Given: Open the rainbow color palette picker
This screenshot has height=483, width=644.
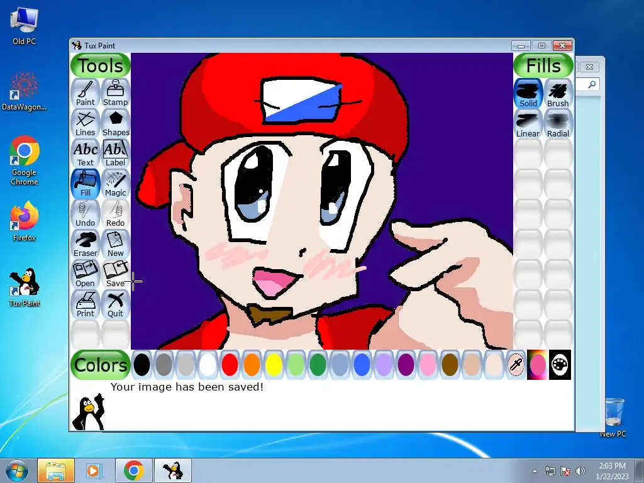Looking at the screenshot, I should point(538,365).
